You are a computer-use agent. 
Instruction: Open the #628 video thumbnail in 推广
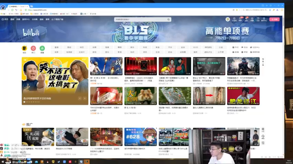coord(141,137)
